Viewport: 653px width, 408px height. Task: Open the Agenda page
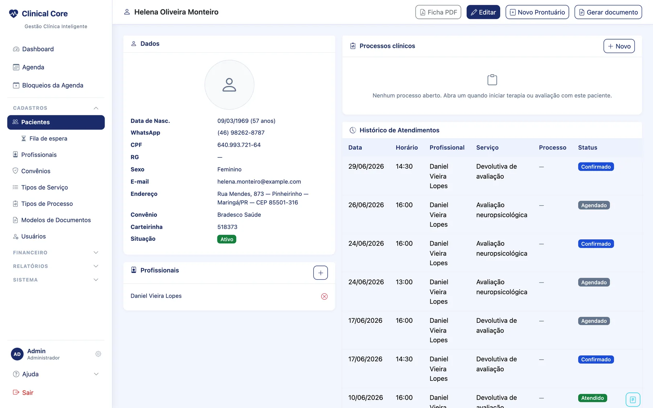(56, 67)
